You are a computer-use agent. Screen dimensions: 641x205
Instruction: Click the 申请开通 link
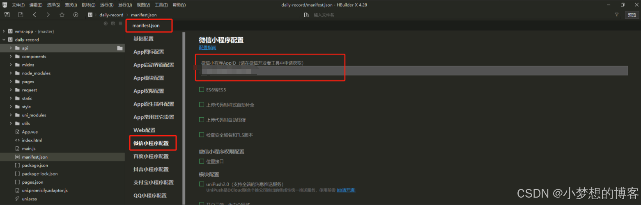click(x=346, y=190)
